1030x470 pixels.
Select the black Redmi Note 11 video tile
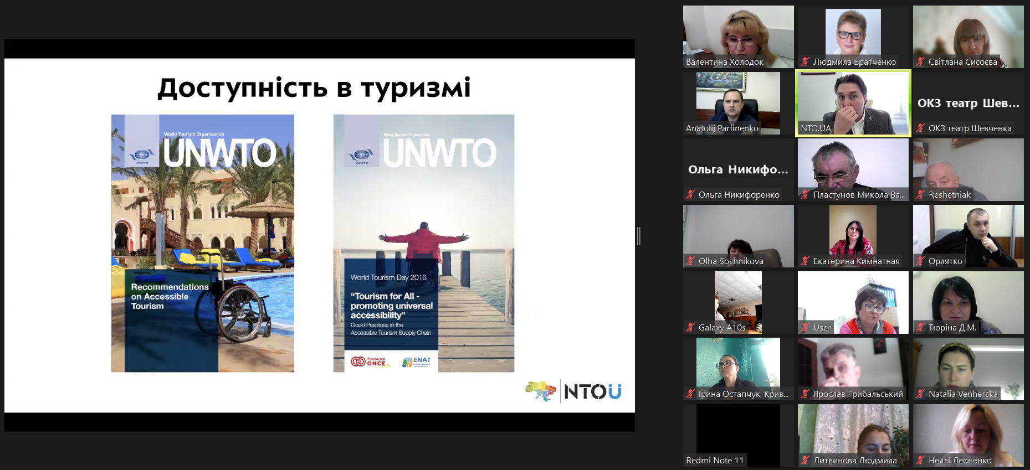[738, 435]
